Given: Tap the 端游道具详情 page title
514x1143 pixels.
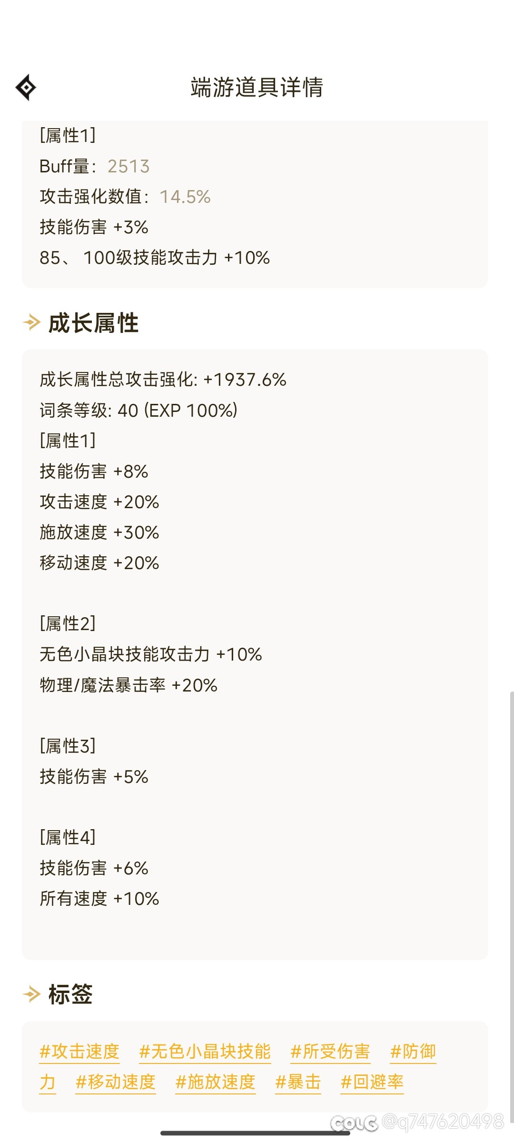Looking at the screenshot, I should pos(257,88).
